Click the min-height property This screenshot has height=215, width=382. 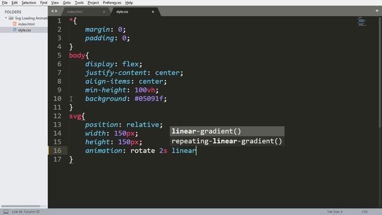click(x=106, y=90)
